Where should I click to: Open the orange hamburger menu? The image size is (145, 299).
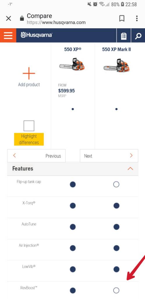pos(8,35)
